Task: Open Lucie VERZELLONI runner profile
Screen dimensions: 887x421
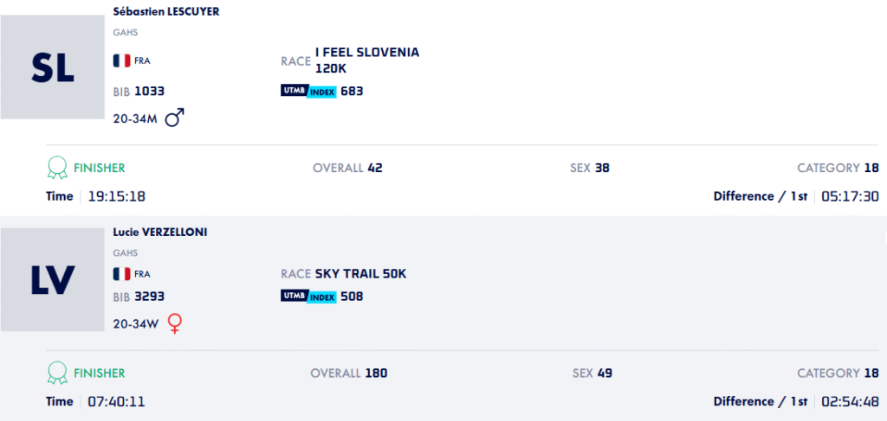Action: 160,233
